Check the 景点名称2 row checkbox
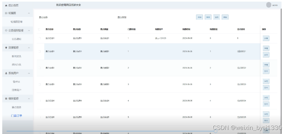The width and height of the screenshot is (287, 134). [x=40, y=68]
